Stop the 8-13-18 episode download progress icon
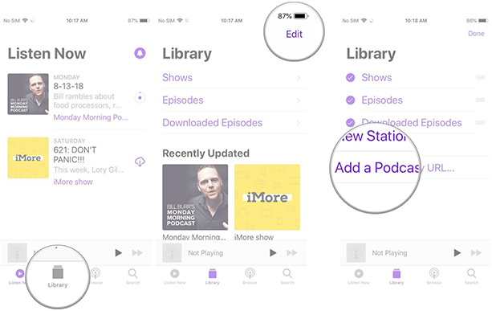492x311 pixels. [140, 97]
